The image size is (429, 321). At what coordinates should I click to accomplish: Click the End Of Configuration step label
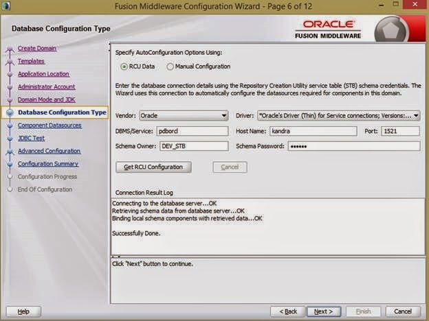(45, 189)
